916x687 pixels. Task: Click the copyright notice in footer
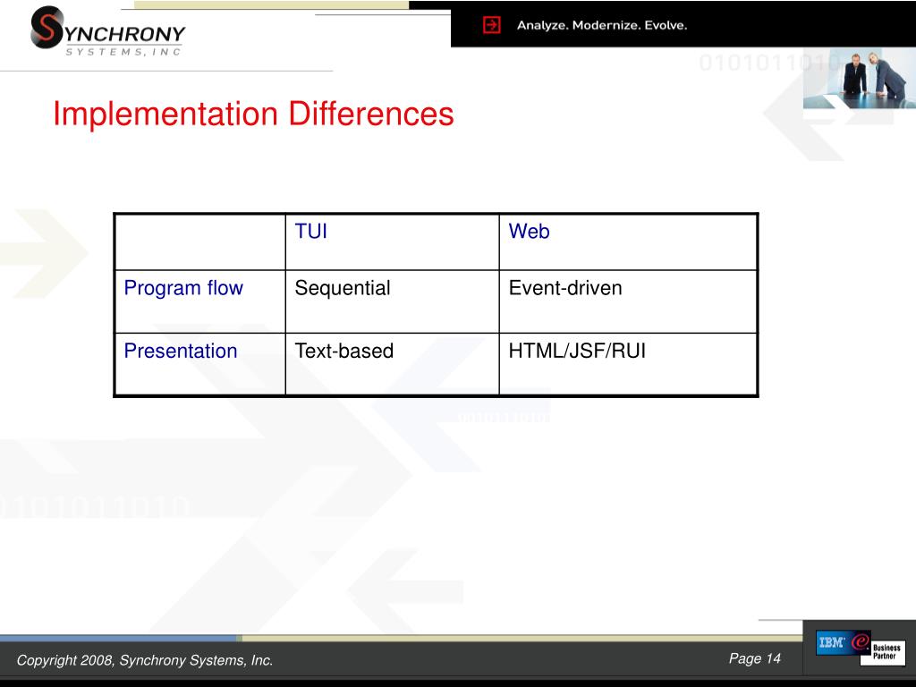click(x=145, y=660)
